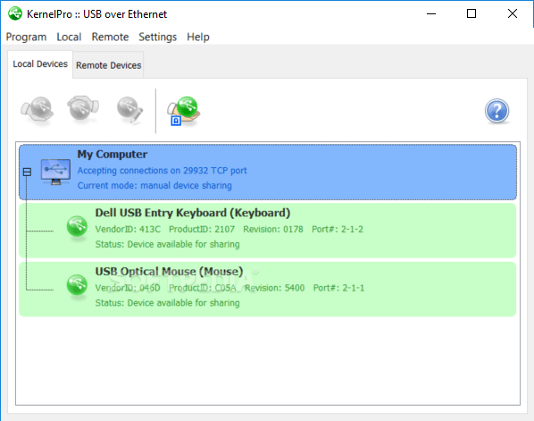Click the automatic sharing mode icon
Screen dimensions: 534x421
[184, 111]
